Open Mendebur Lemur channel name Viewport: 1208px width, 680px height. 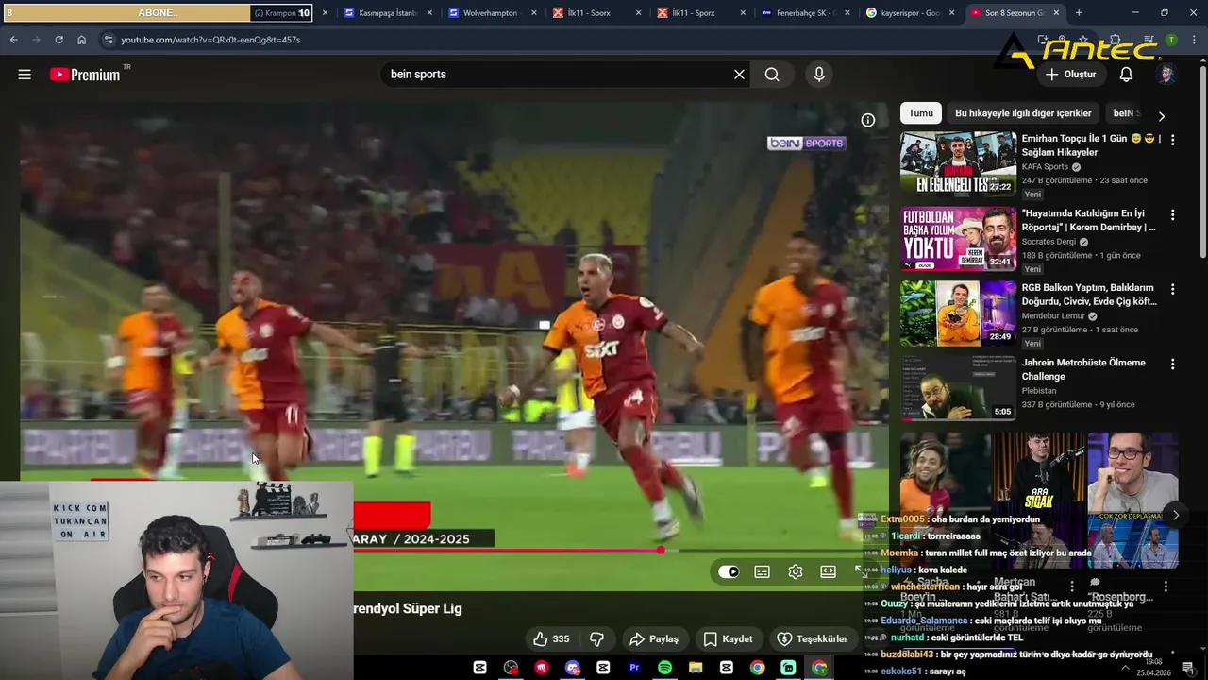(x=1053, y=316)
